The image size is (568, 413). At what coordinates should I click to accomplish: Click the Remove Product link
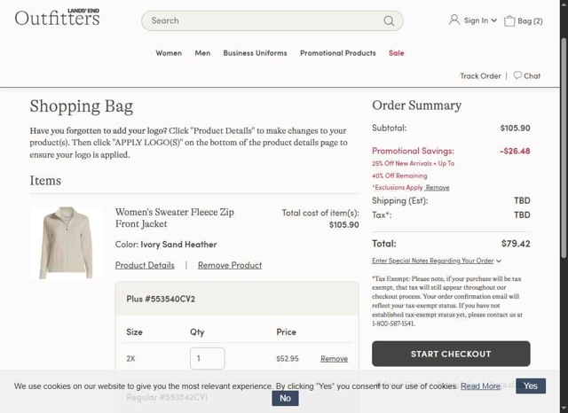click(x=230, y=265)
